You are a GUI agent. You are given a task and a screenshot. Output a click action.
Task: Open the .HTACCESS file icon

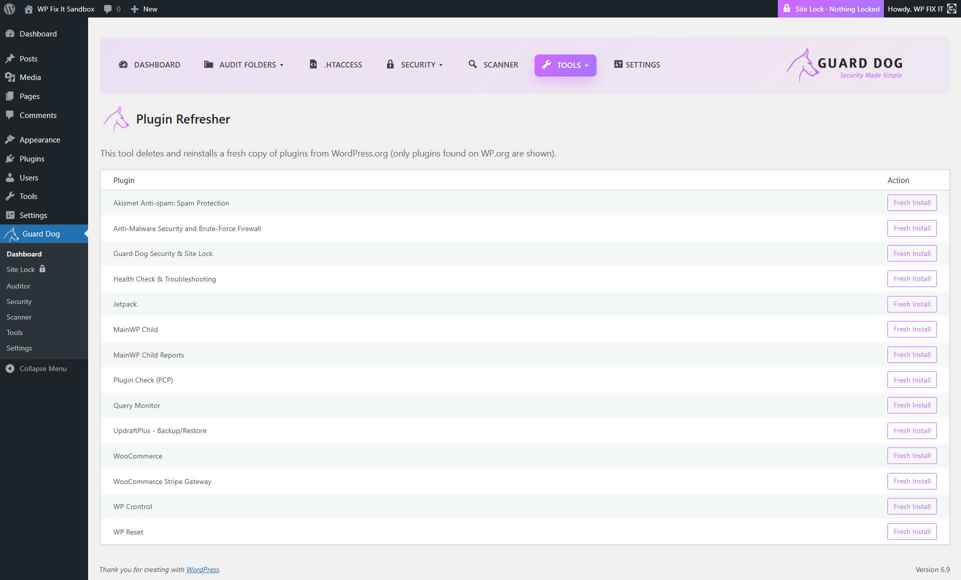(313, 64)
